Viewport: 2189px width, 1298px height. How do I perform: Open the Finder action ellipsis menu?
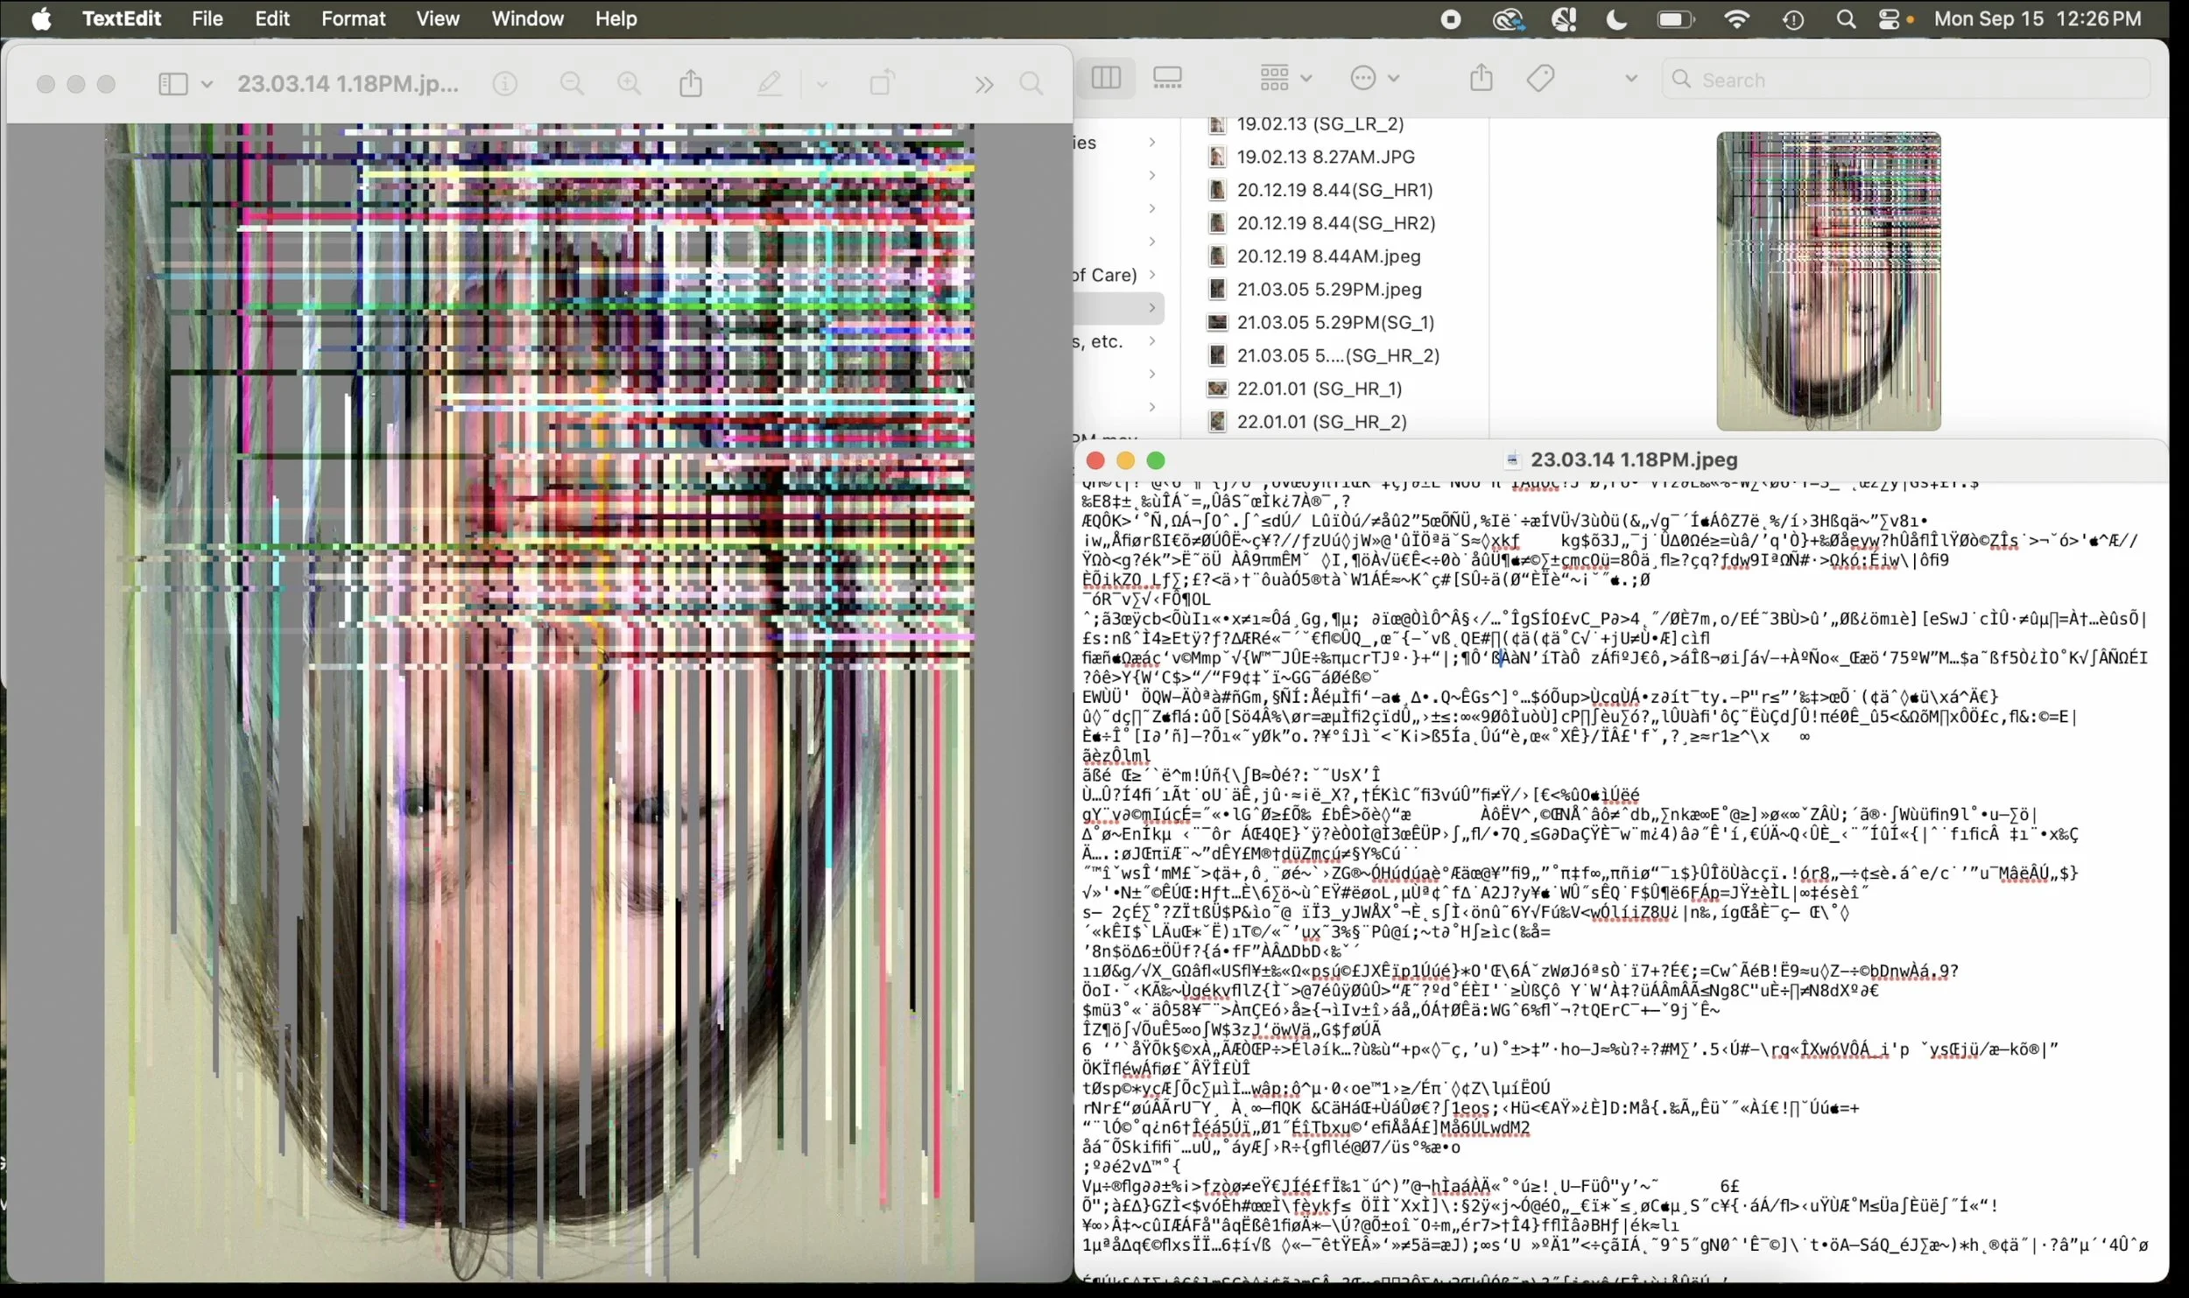tap(1374, 78)
